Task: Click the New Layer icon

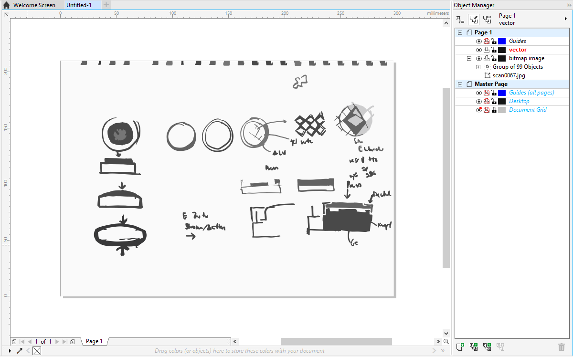Action: (460, 347)
